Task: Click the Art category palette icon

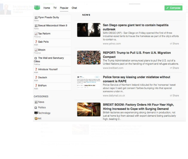Action: point(36,118)
